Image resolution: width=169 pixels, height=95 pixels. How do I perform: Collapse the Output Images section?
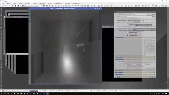point(154,59)
